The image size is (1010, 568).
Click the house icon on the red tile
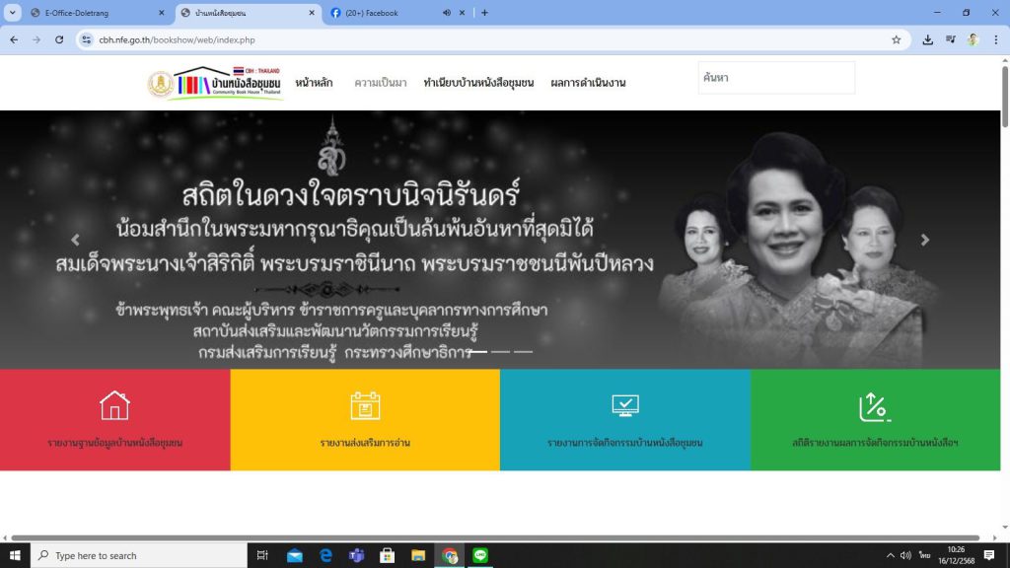coord(114,405)
